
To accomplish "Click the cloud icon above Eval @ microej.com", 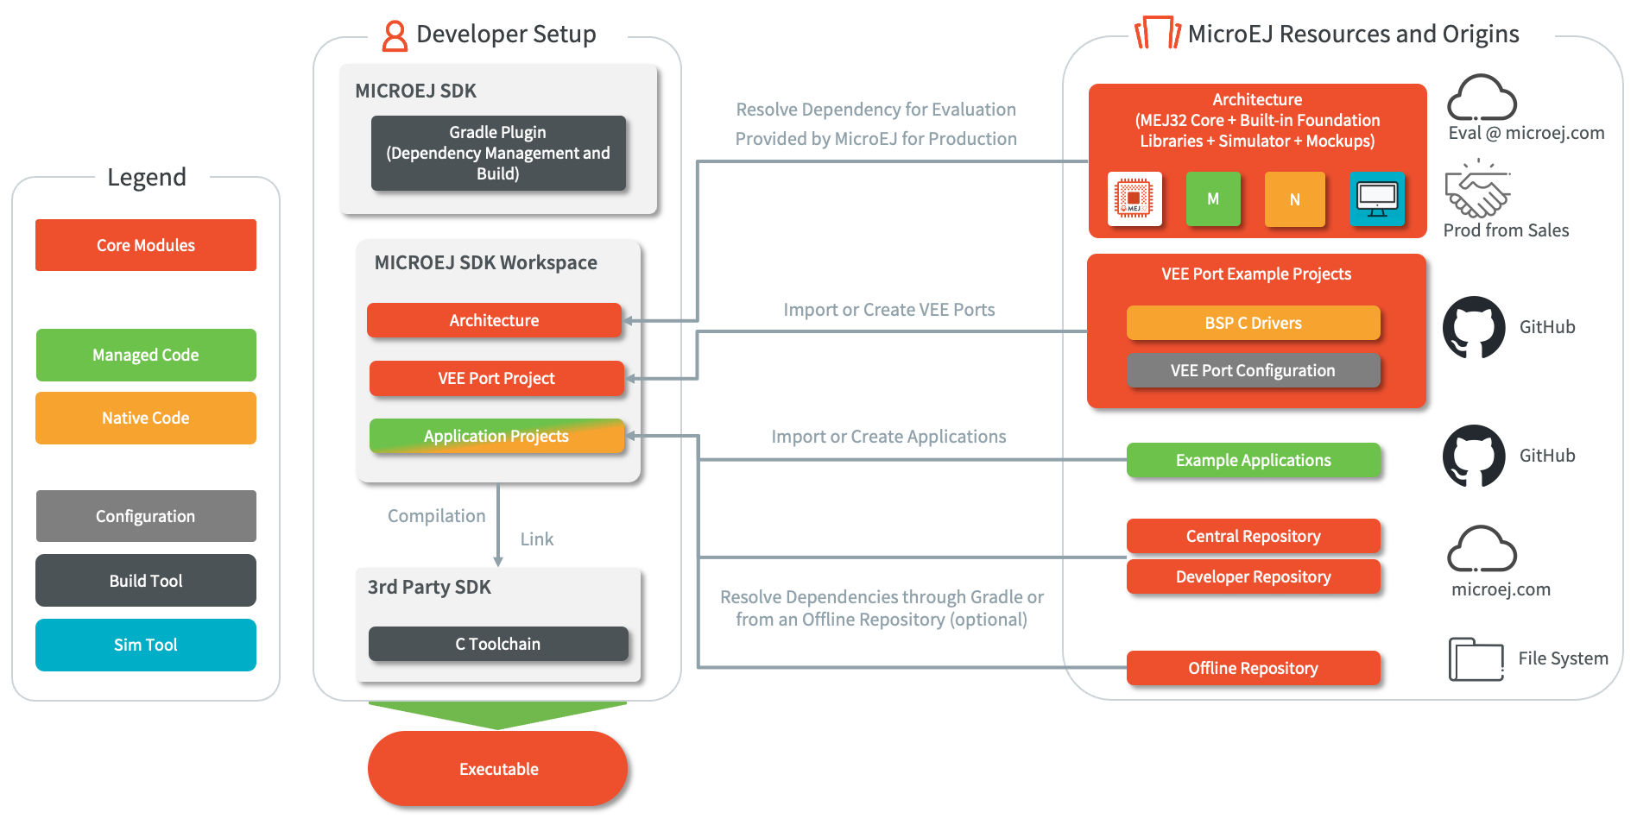I will pyautogui.click(x=1482, y=97).
